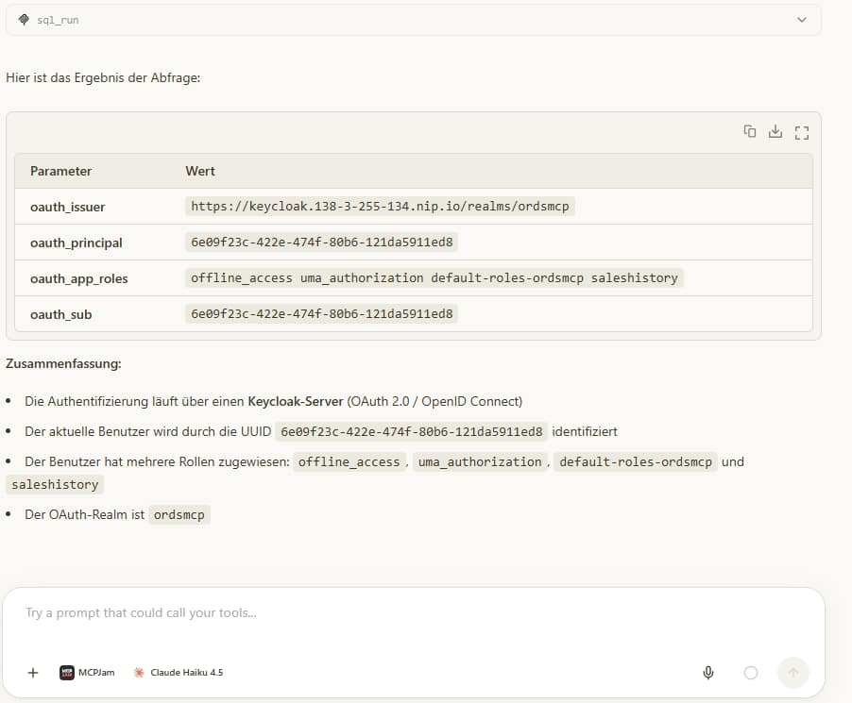Click the saleshistory code chip in summary

click(55, 484)
